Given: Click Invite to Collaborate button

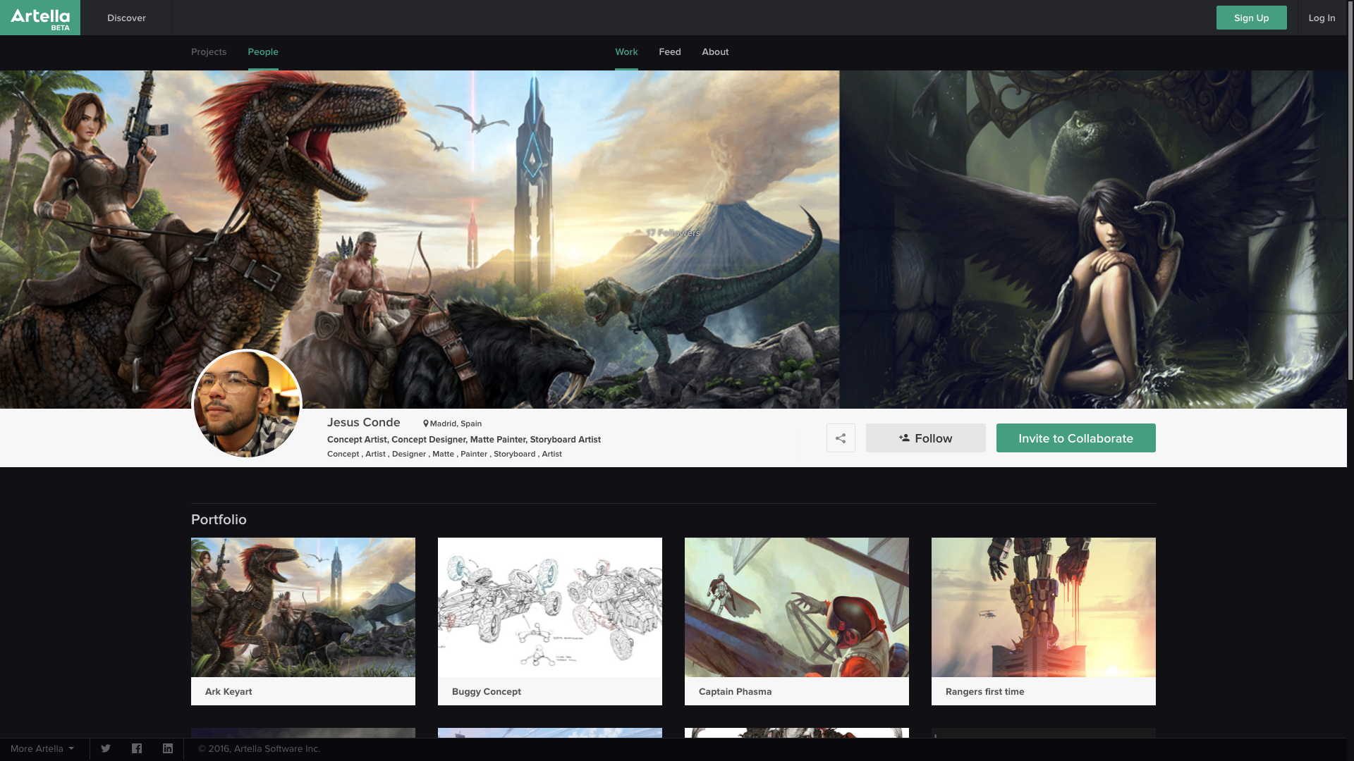Looking at the screenshot, I should pyautogui.click(x=1075, y=438).
